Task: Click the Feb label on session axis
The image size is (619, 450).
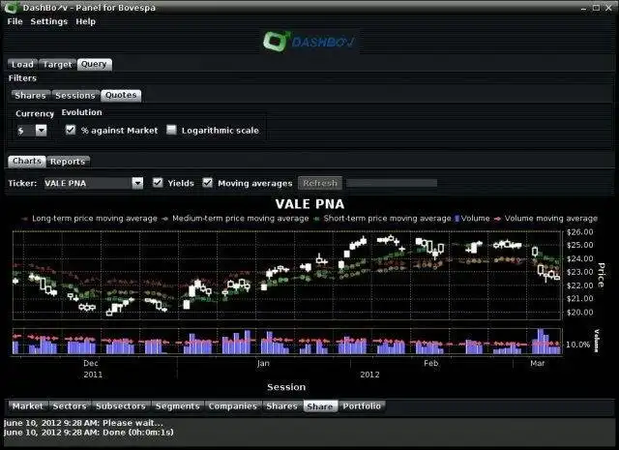Action: [430, 363]
